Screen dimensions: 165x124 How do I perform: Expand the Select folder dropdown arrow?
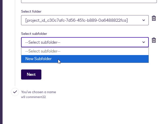pos(144,20)
